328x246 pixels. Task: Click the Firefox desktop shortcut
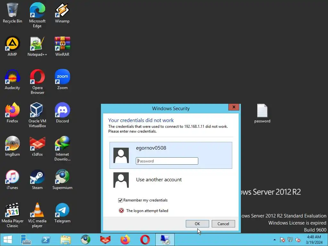12,112
